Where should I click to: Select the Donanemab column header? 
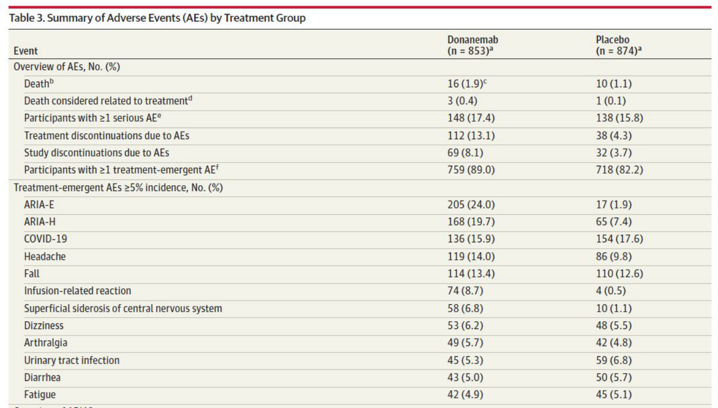[473, 46]
